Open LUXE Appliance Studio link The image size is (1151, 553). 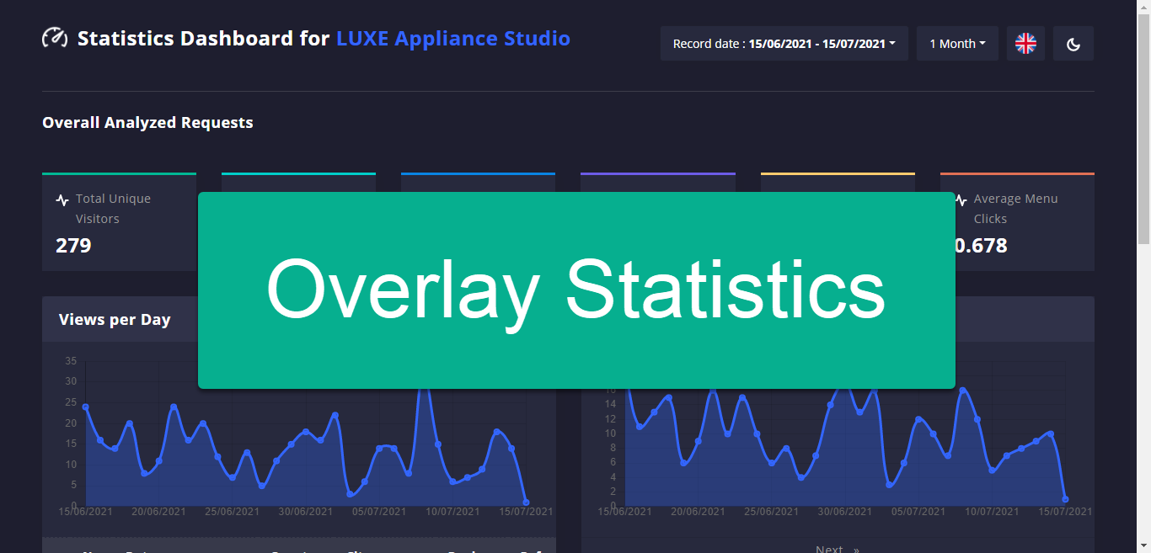click(x=452, y=38)
